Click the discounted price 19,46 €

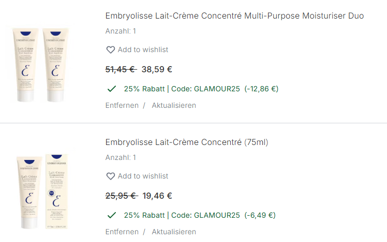click(157, 196)
